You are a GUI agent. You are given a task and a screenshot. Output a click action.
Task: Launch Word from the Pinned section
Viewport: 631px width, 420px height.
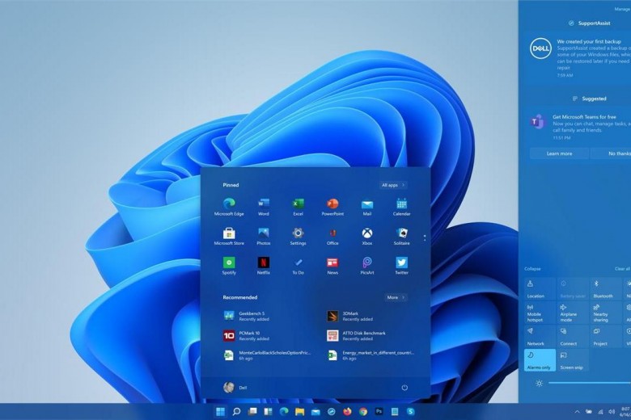(x=264, y=207)
